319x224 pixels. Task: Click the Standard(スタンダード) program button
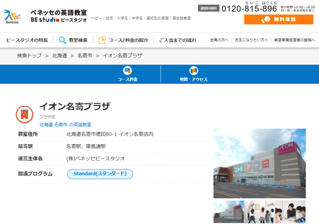click(100, 174)
